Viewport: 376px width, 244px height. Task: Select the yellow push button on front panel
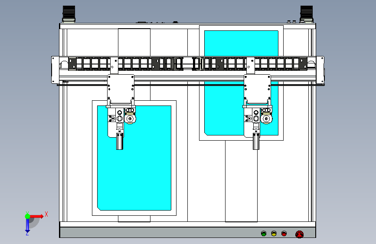[x=274, y=234]
